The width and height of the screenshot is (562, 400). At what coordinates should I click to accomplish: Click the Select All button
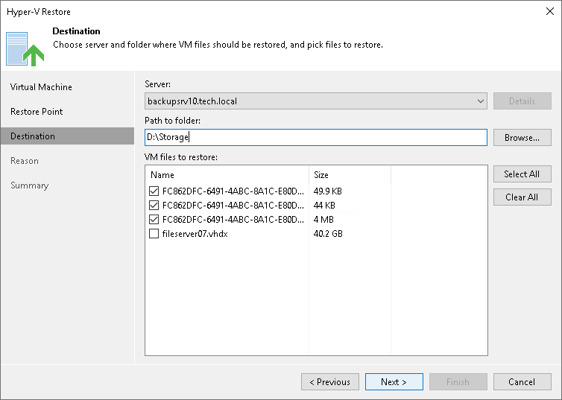tap(522, 174)
